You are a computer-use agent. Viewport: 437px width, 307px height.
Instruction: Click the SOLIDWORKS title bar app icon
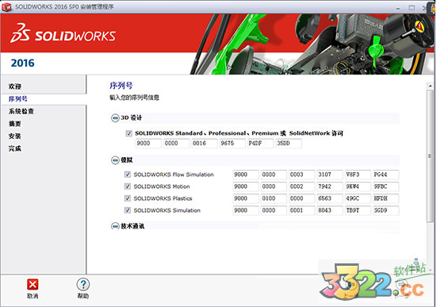click(6, 6)
